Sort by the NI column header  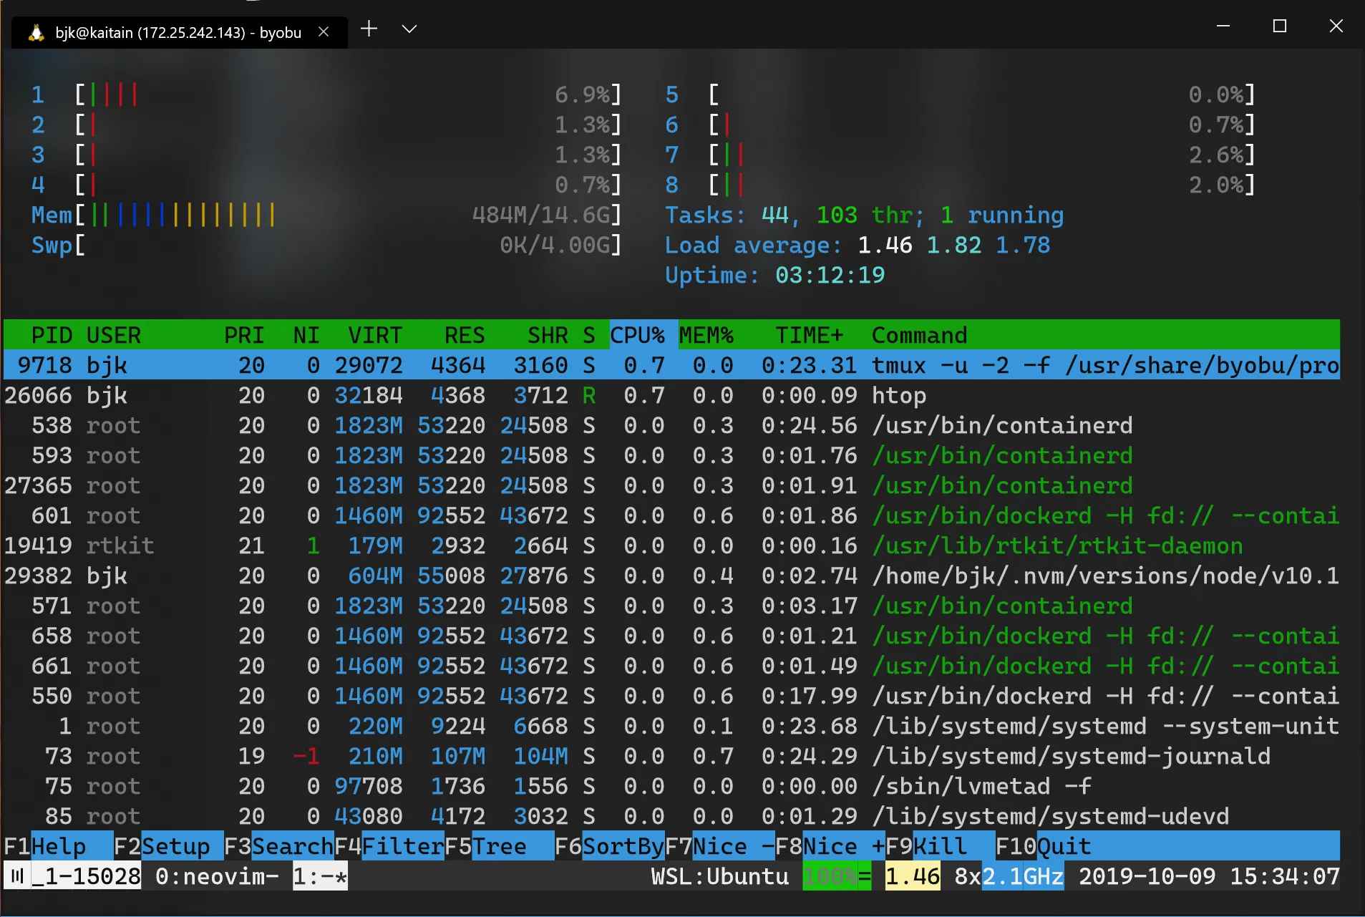coord(306,335)
